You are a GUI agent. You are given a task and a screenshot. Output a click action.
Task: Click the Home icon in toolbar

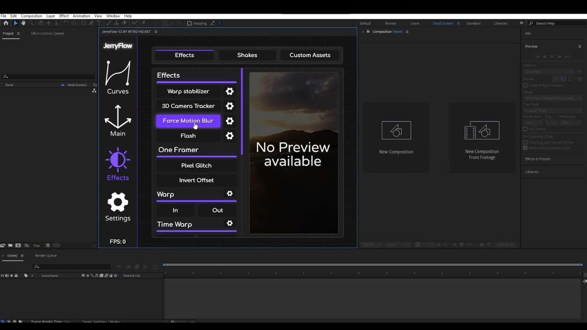(x=6, y=23)
